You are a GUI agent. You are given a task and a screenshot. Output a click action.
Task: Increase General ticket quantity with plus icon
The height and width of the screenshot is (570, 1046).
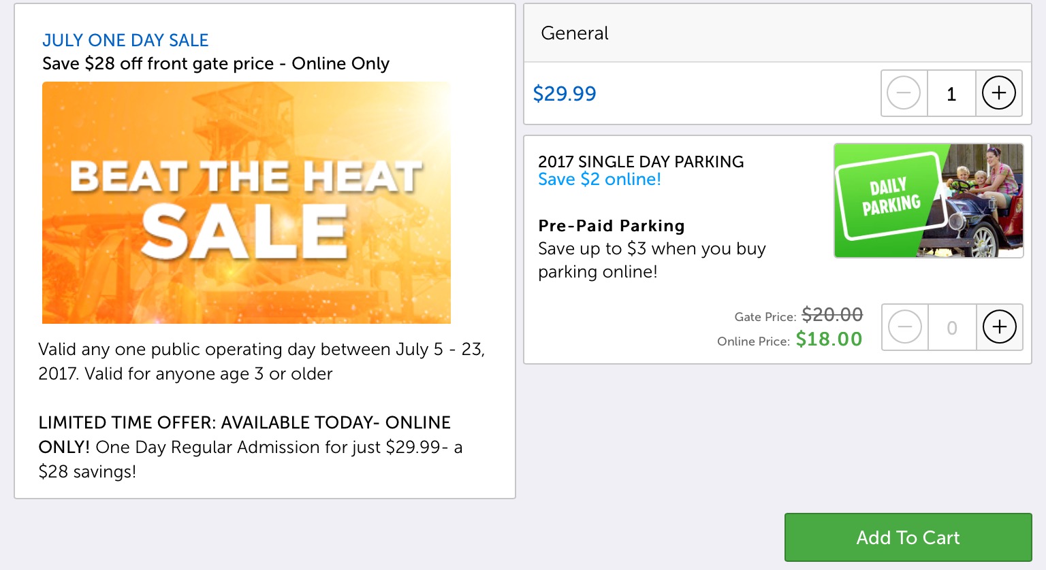pyautogui.click(x=998, y=93)
